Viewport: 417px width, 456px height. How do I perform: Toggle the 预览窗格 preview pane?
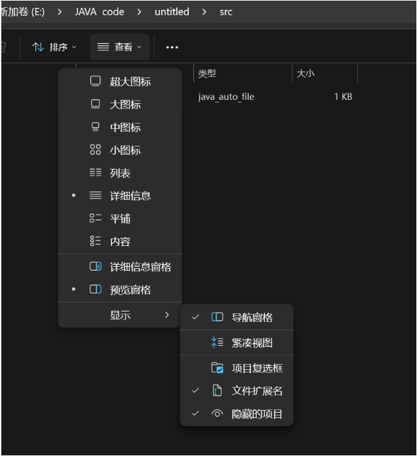coord(120,290)
